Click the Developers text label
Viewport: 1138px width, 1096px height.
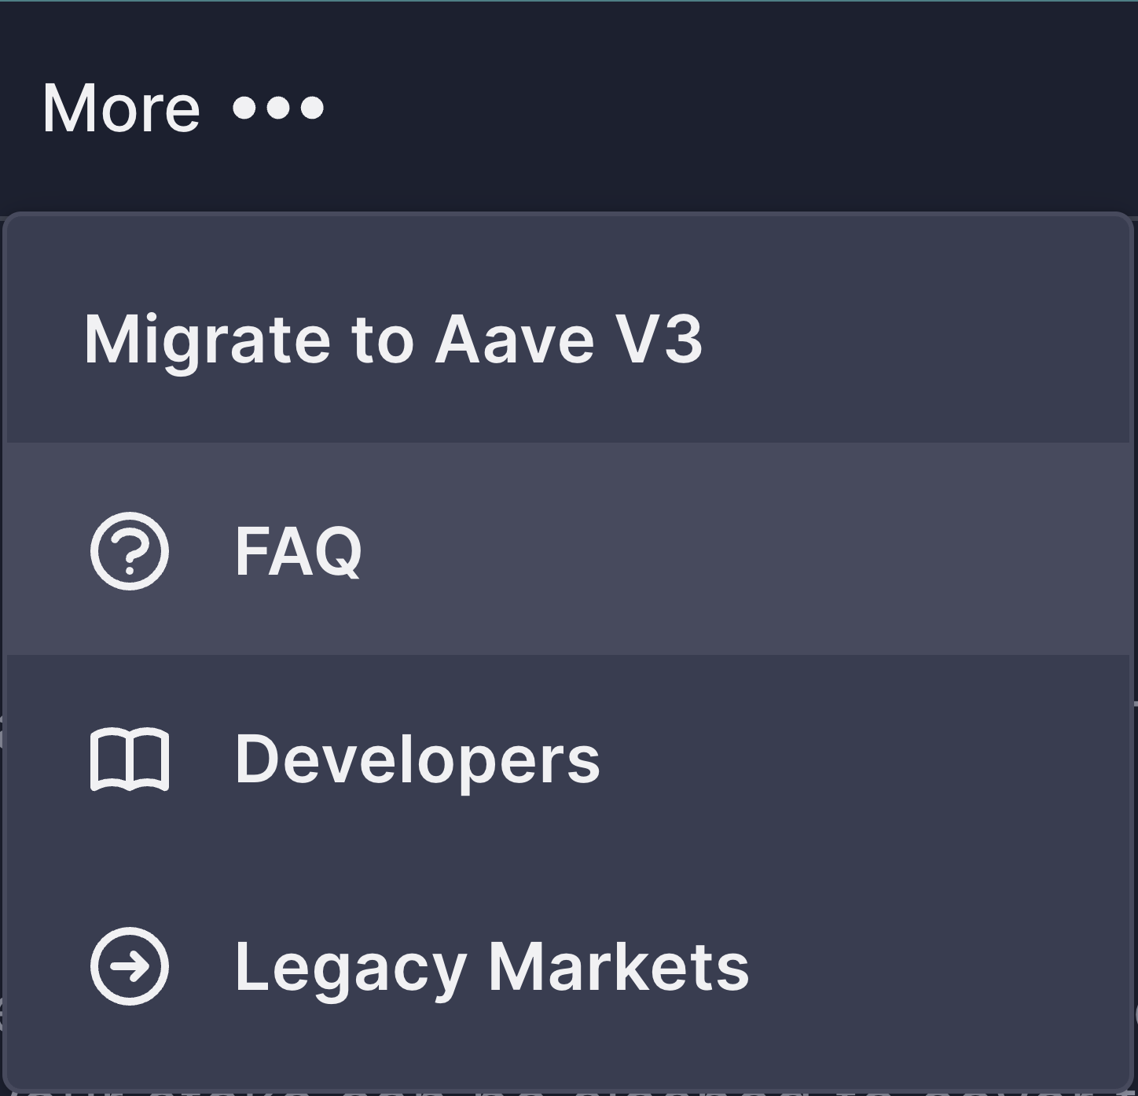417,759
